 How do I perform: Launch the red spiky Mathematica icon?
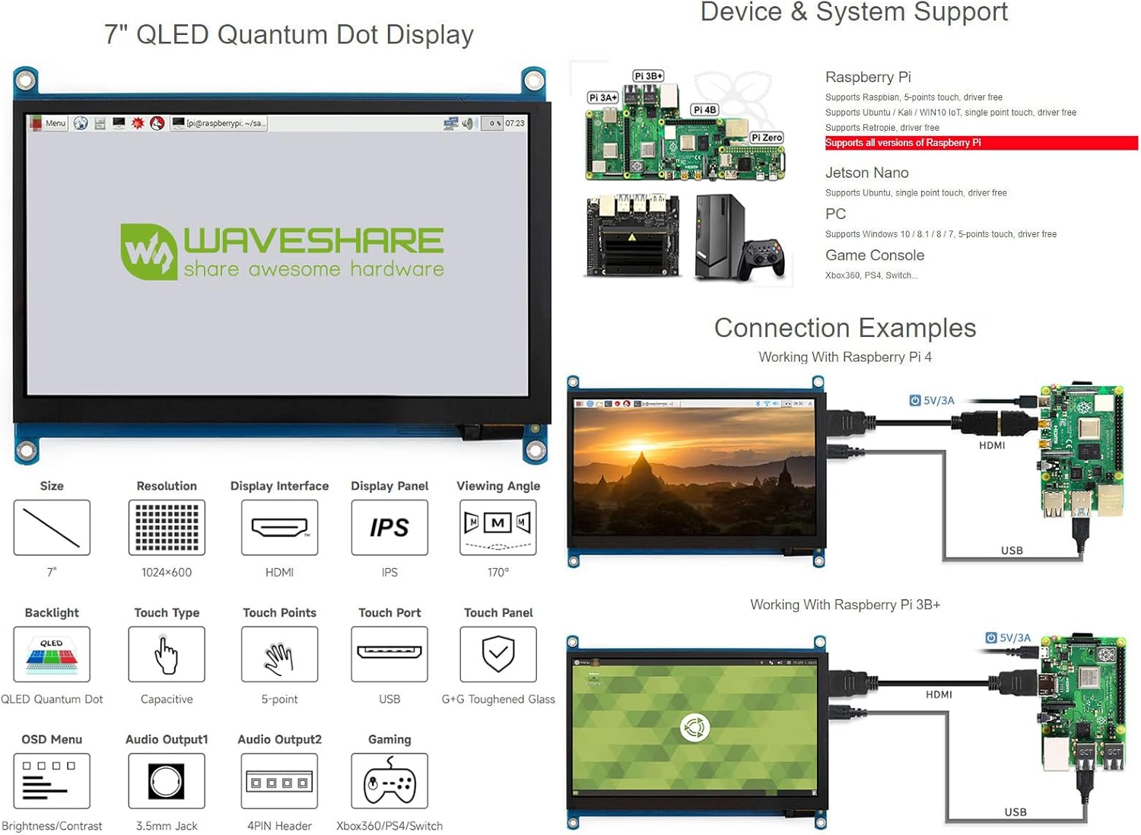coord(138,123)
